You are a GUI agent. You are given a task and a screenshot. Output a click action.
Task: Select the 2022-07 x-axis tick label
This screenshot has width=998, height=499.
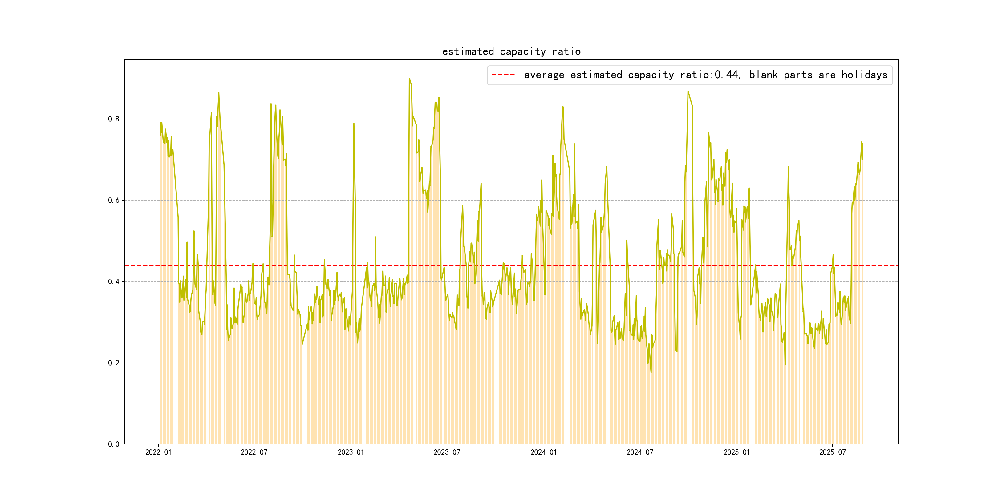point(254,452)
